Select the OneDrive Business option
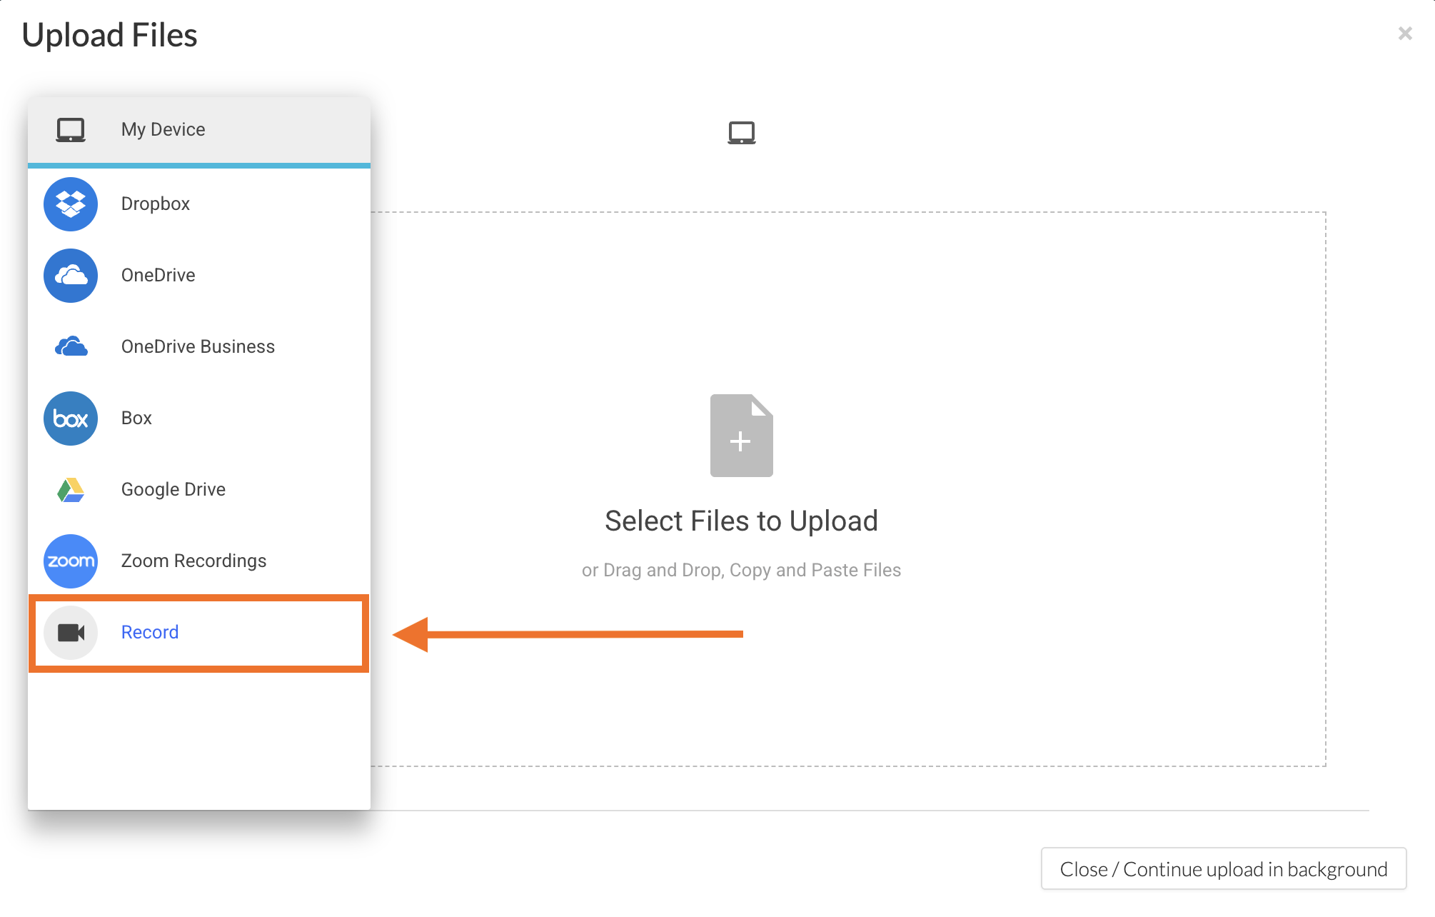Viewport: 1435px width, 917px height. (198, 346)
